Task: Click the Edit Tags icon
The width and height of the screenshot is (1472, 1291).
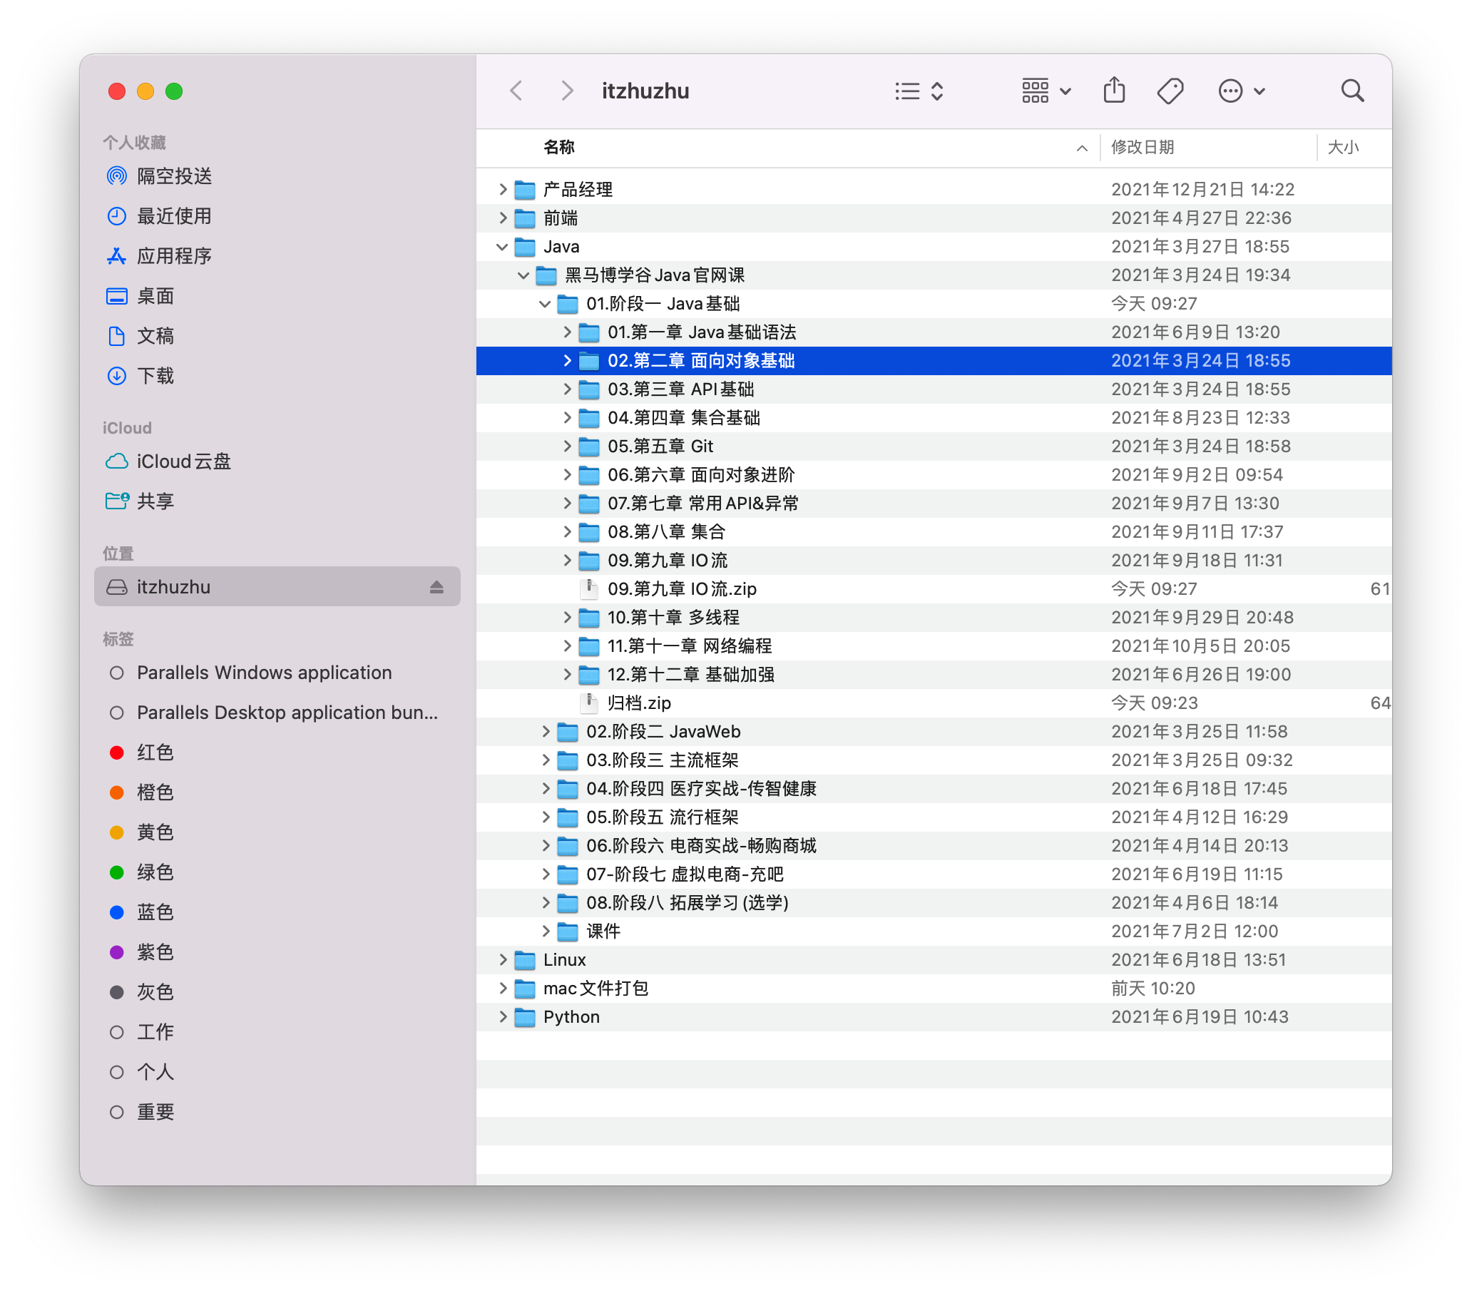Action: coord(1170,91)
